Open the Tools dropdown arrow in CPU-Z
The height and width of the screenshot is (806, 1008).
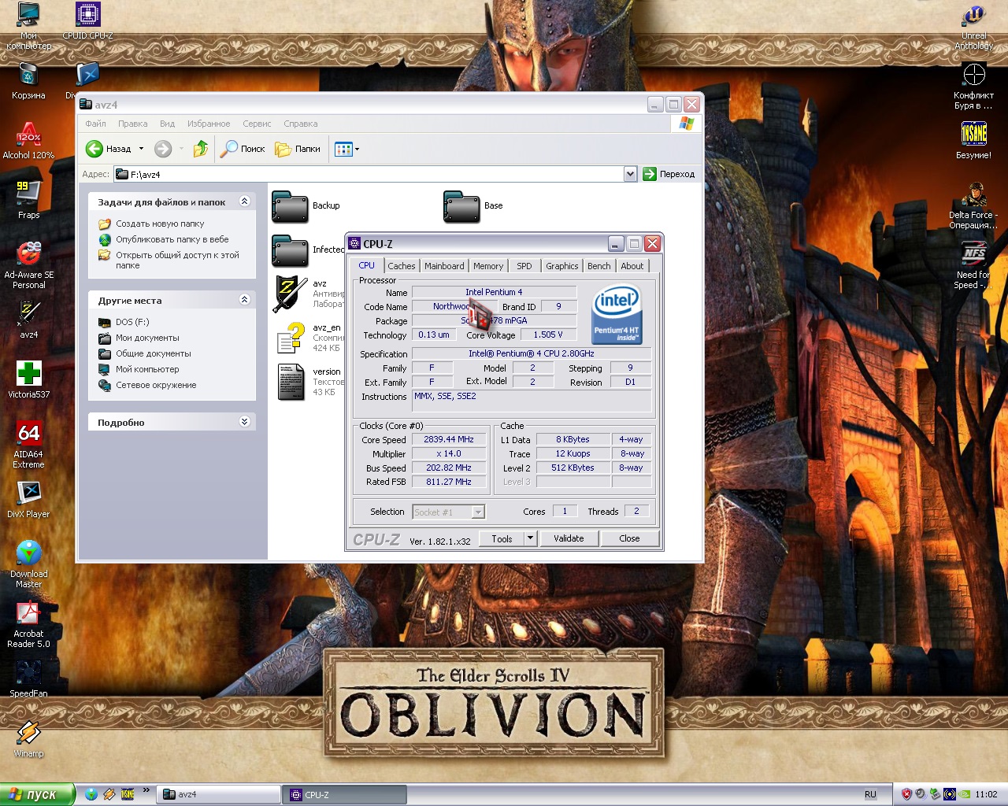click(x=530, y=538)
